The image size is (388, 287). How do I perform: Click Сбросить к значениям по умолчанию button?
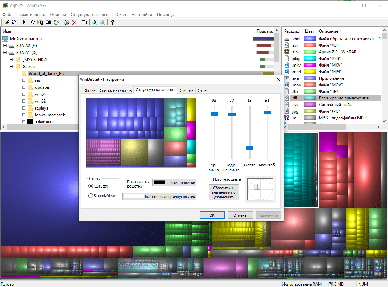pyautogui.click(x=224, y=192)
